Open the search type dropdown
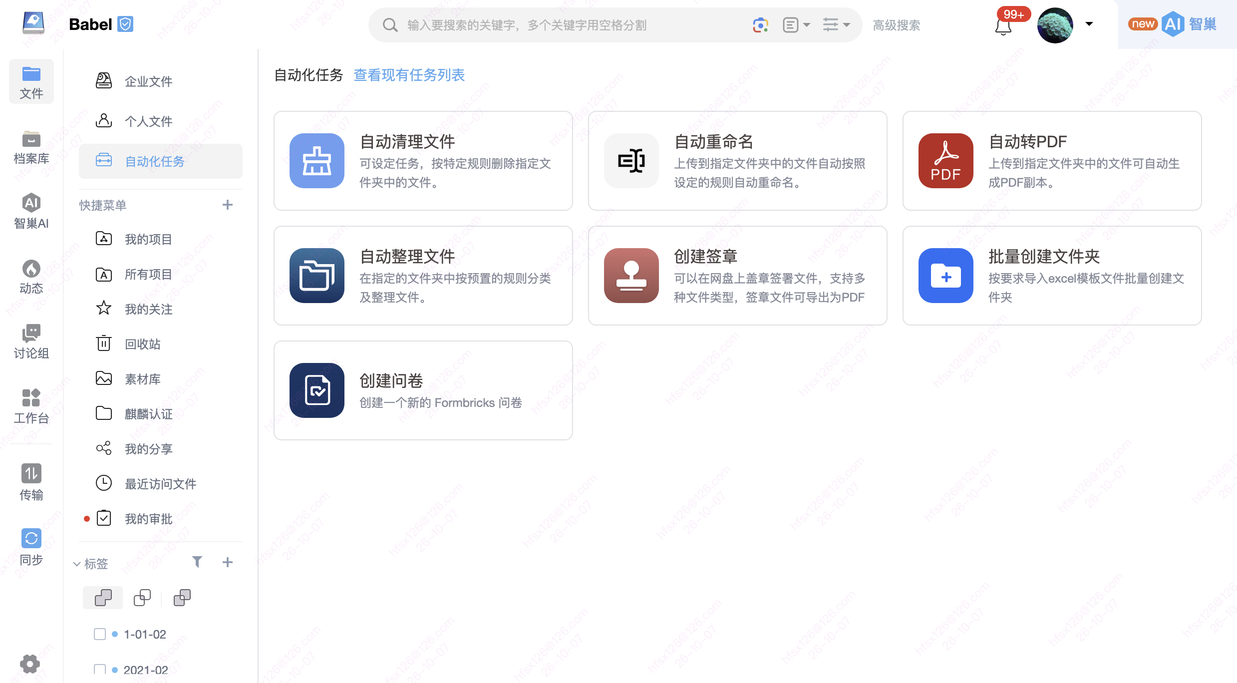Image resolution: width=1237 pixels, height=683 pixels. pyautogui.click(x=796, y=25)
